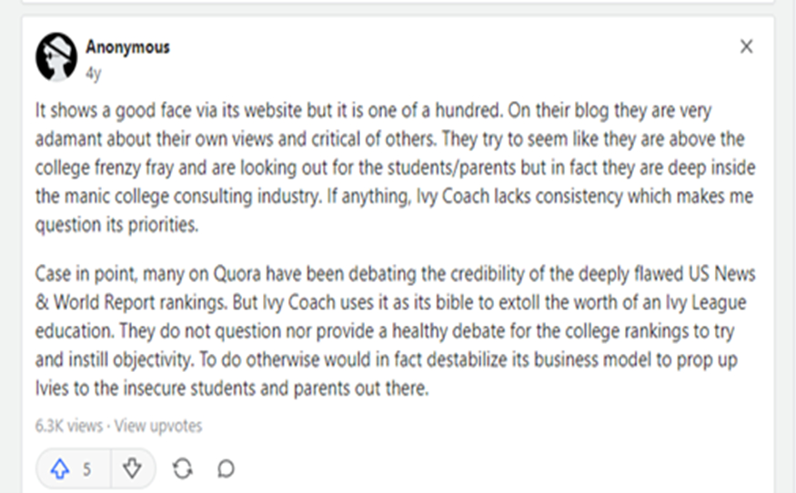The image size is (796, 493).
Task: Dismiss the answer using the X icon
Action: point(746,46)
